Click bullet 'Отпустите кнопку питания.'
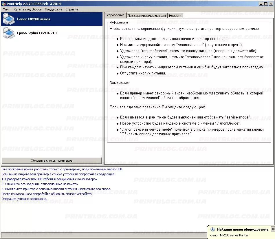275x239 pixels. (143, 73)
